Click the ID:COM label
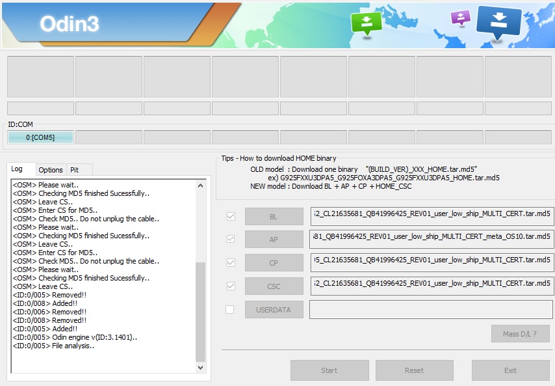The width and height of the screenshot is (555, 386). pyautogui.click(x=21, y=124)
